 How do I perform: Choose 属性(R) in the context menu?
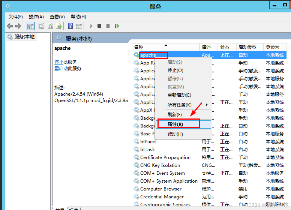click(175, 124)
